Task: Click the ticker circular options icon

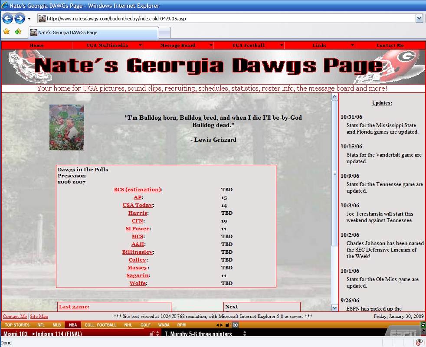Action: [x=235, y=325]
